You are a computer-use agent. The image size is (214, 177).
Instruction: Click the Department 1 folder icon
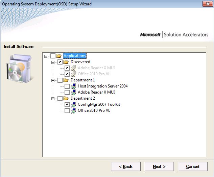[x=66, y=80]
